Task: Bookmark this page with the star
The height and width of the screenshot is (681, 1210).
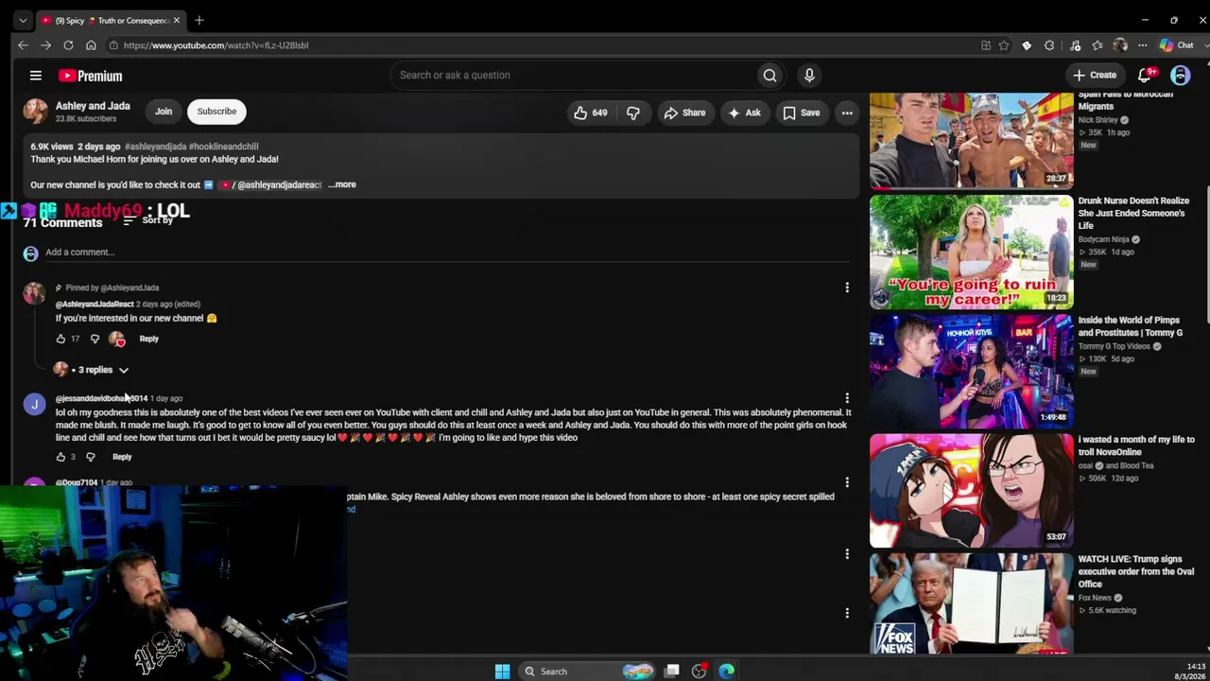Action: 1004,45
